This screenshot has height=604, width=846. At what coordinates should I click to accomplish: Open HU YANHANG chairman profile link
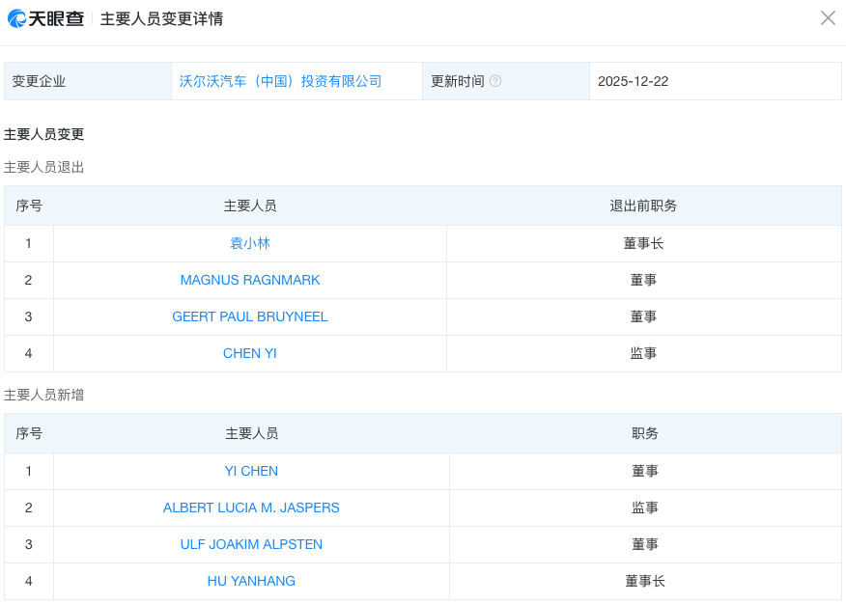(x=251, y=582)
